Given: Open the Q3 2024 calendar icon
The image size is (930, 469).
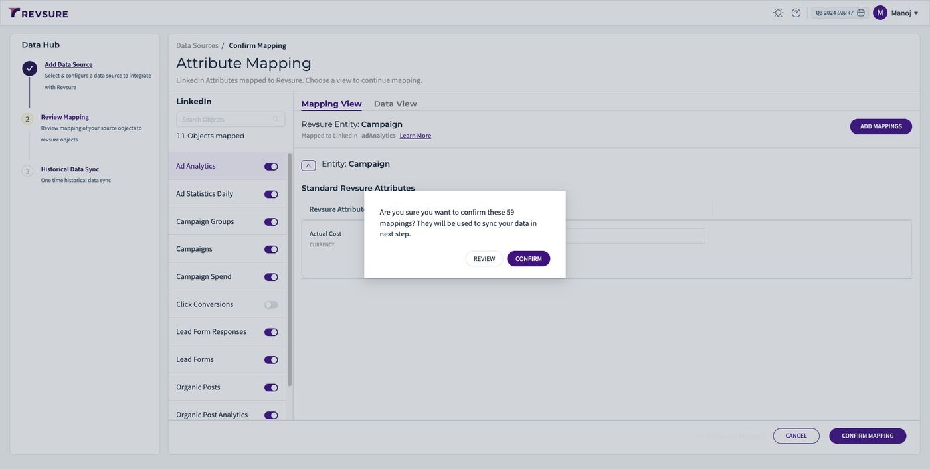Looking at the screenshot, I should click(861, 13).
